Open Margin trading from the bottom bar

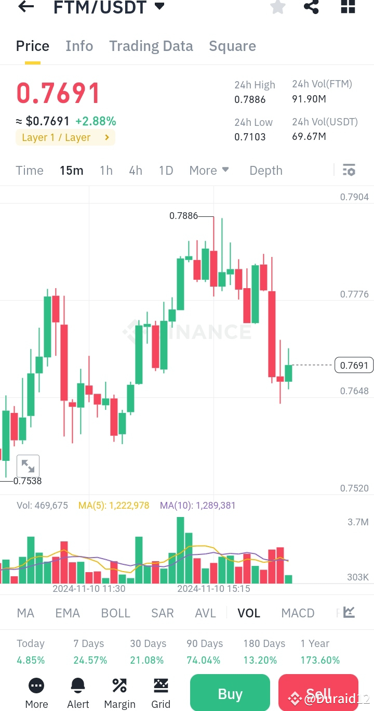tap(119, 692)
